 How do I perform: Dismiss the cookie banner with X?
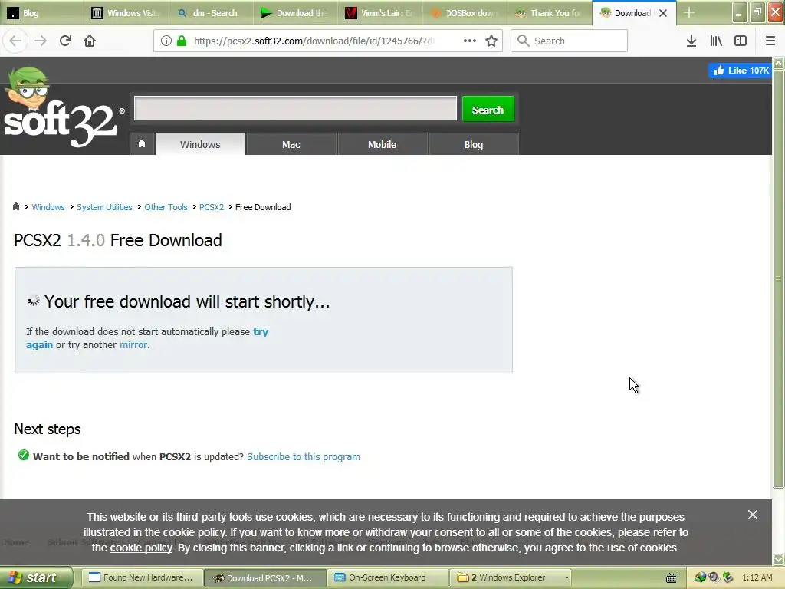(x=753, y=515)
